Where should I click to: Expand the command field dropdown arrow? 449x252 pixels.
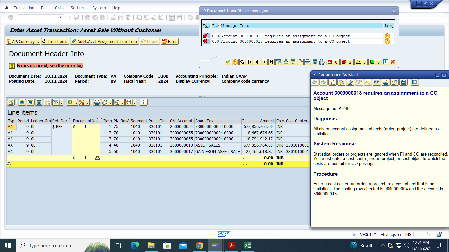[61, 17]
